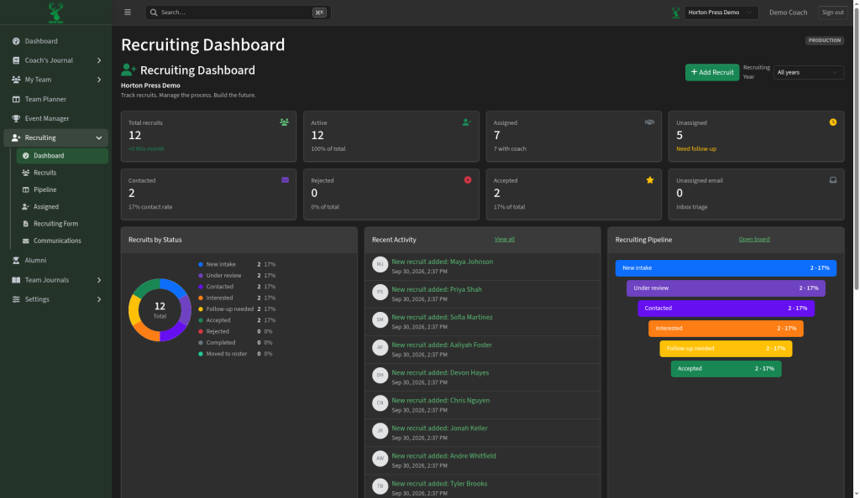
Task: Click the Communications envelope icon
Action: 25,241
